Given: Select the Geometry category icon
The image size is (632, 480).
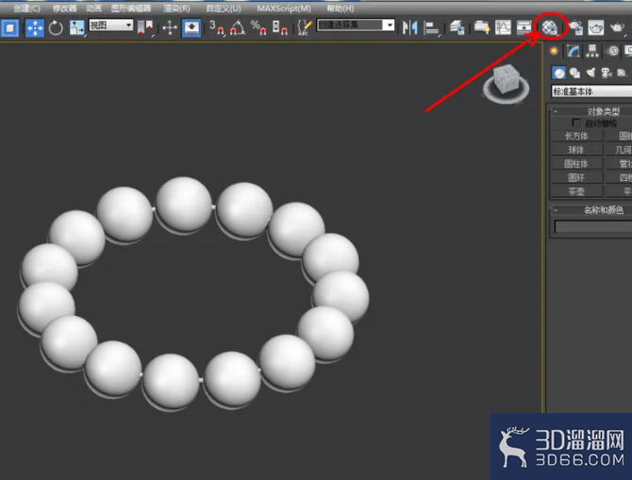Looking at the screenshot, I should [x=558, y=73].
